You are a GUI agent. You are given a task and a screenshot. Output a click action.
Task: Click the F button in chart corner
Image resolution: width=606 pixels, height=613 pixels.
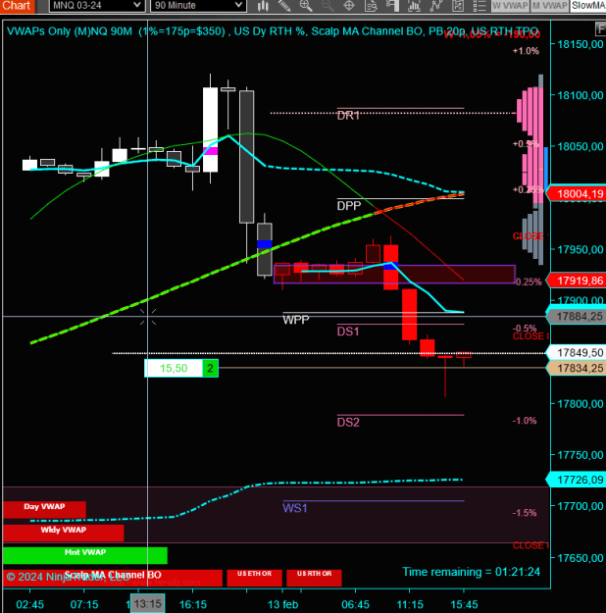coord(600,28)
